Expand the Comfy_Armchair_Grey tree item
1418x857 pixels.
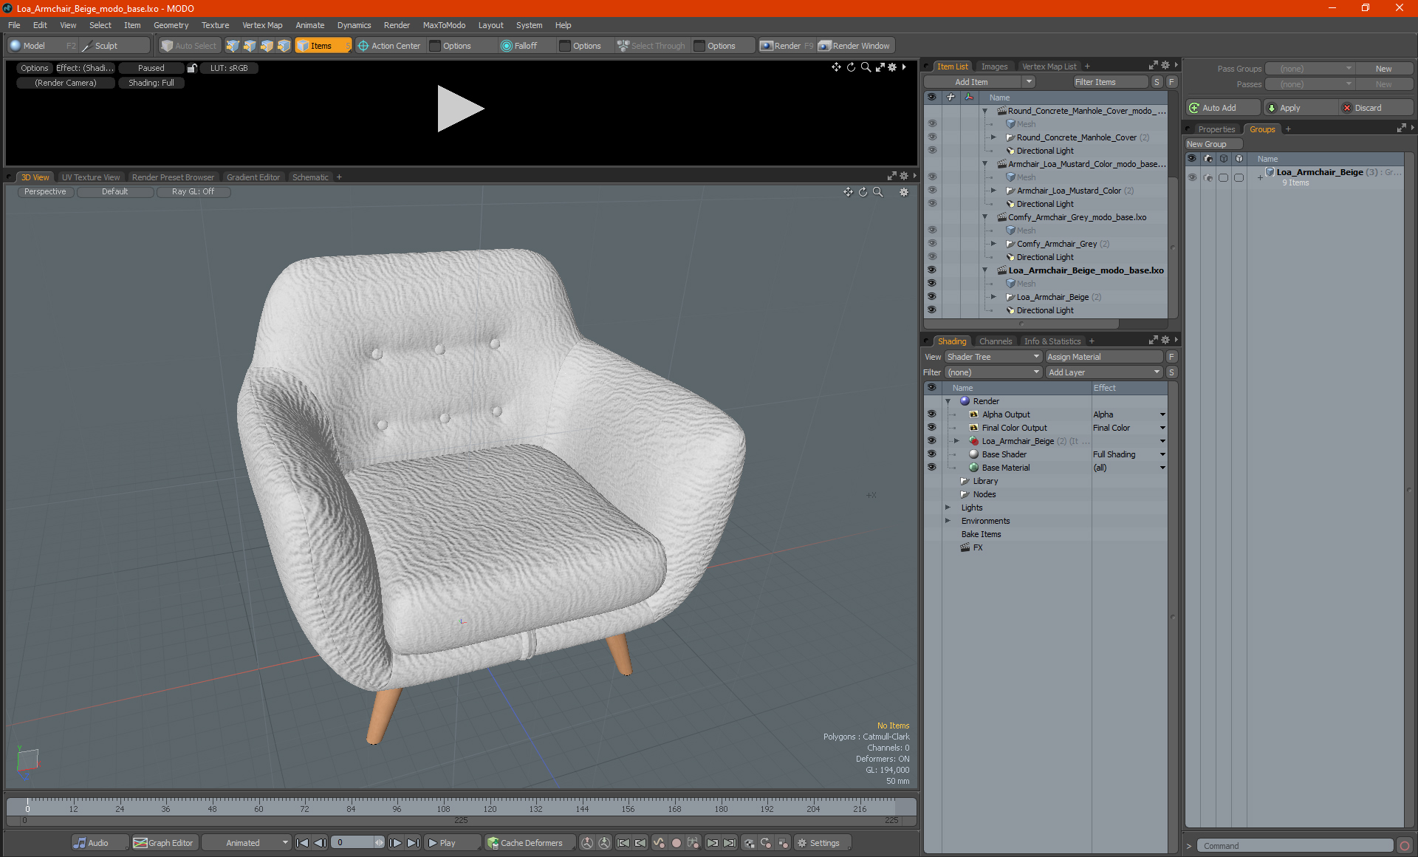[x=993, y=244]
